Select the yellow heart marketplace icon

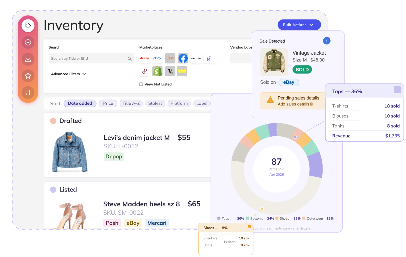tap(182, 71)
